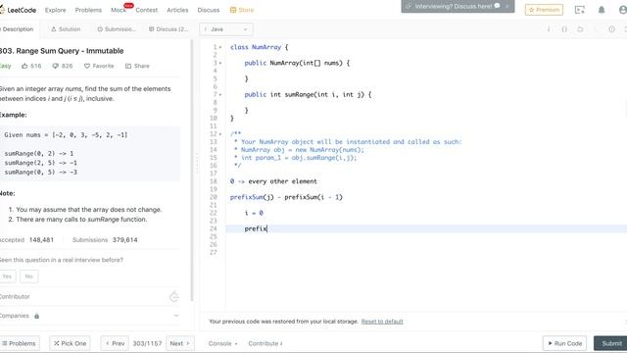
Task: Click the timer clock icon in editor toolbar
Action: coord(611,29)
